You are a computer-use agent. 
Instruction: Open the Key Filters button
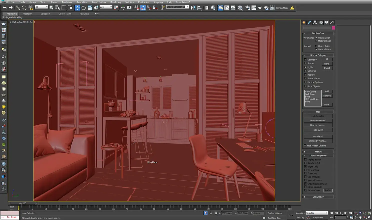click(x=319, y=217)
